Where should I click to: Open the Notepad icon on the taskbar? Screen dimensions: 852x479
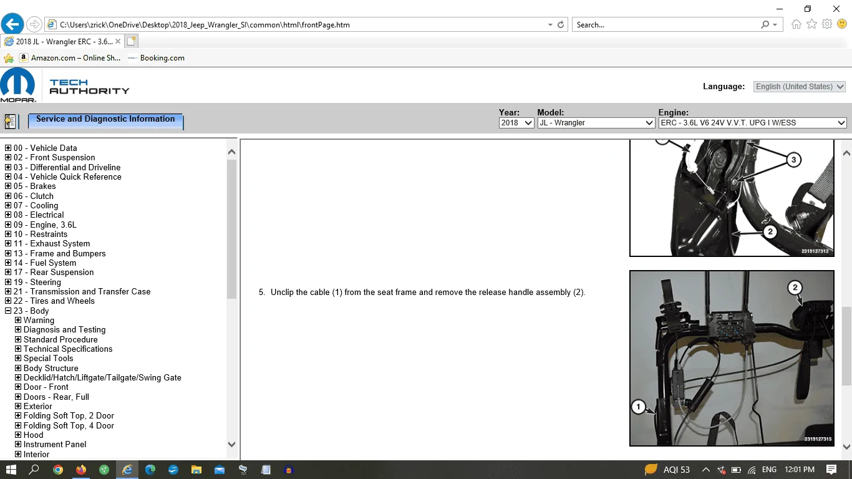click(x=266, y=470)
